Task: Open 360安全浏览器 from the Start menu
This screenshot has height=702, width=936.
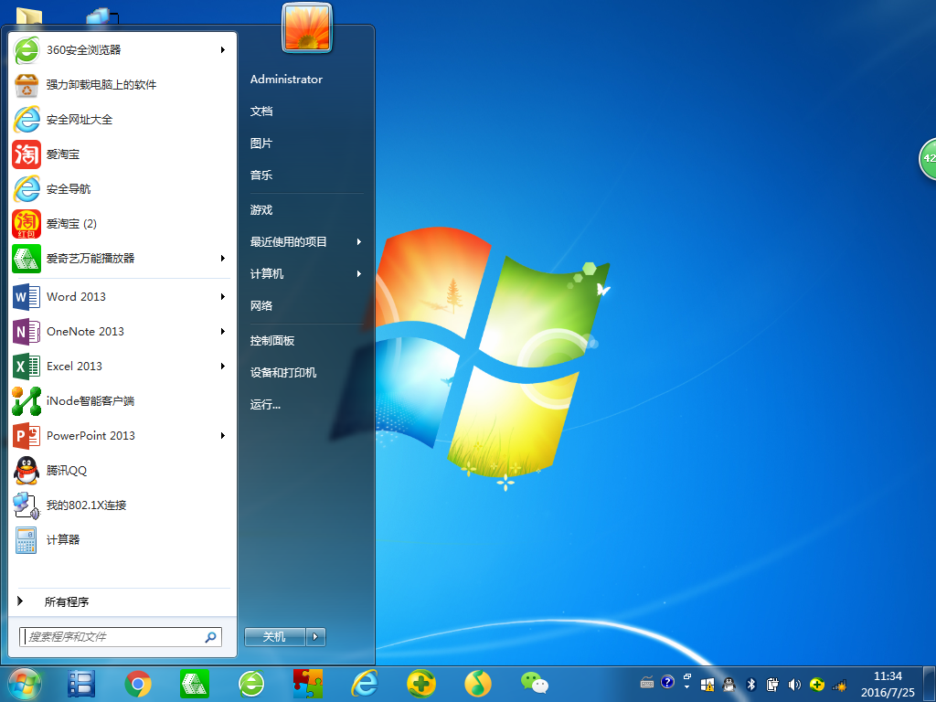Action: 122,50
